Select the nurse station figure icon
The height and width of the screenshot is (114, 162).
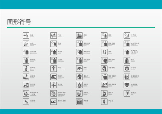click(x=104, y=102)
